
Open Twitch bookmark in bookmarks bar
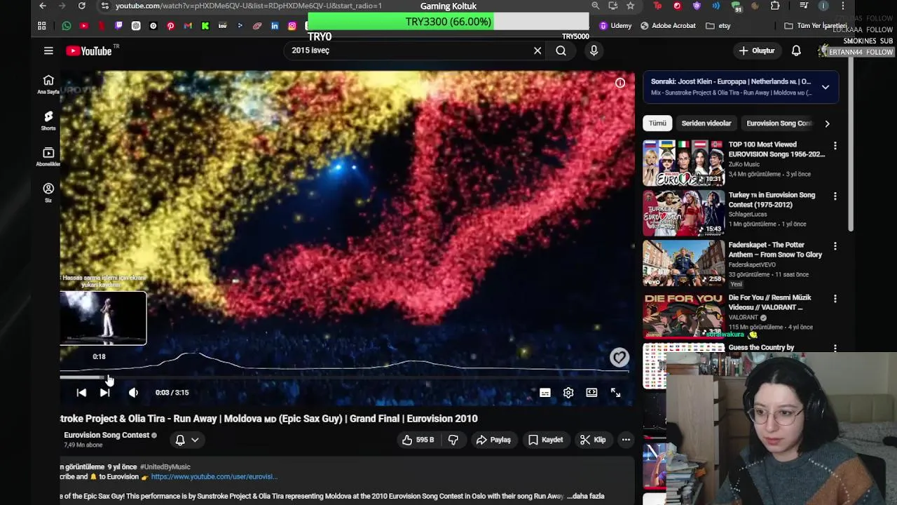118,26
